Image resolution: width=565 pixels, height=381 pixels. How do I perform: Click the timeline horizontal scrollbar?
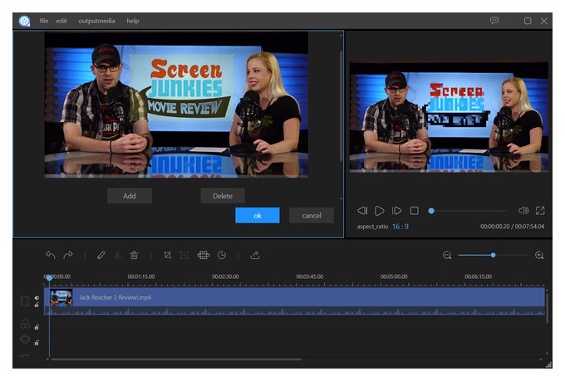click(x=176, y=359)
